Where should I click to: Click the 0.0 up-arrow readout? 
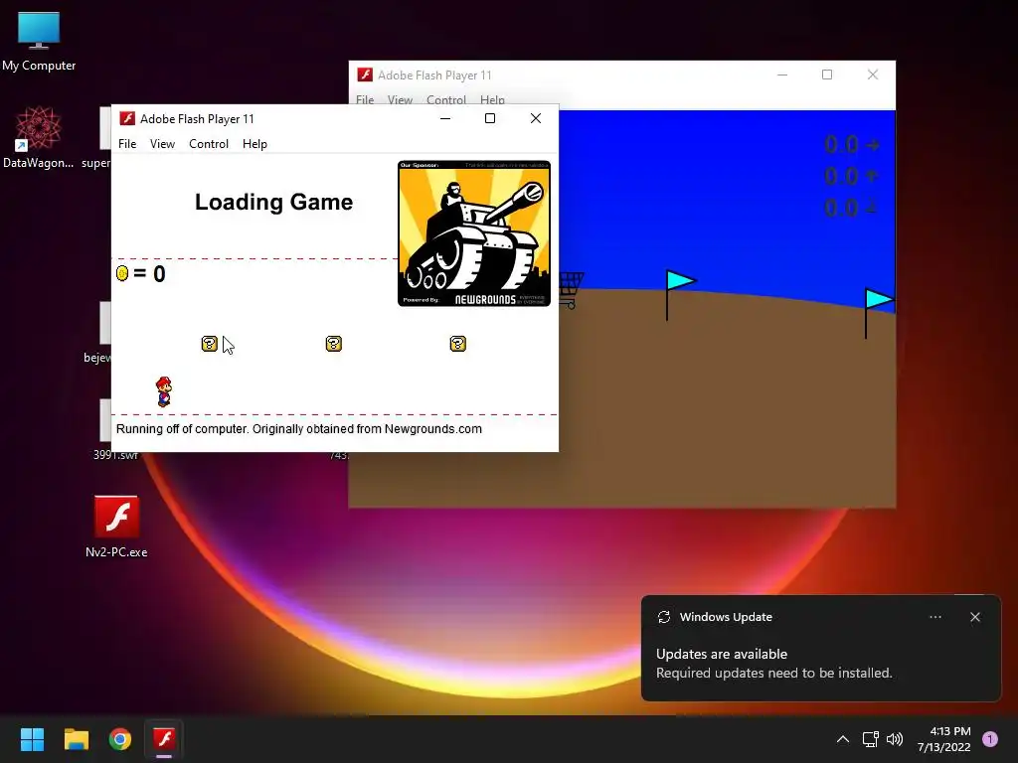(852, 176)
